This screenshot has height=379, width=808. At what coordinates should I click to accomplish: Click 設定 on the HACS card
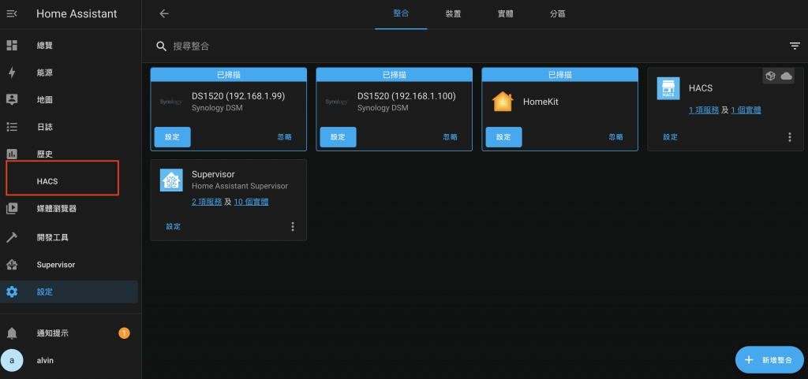(671, 137)
